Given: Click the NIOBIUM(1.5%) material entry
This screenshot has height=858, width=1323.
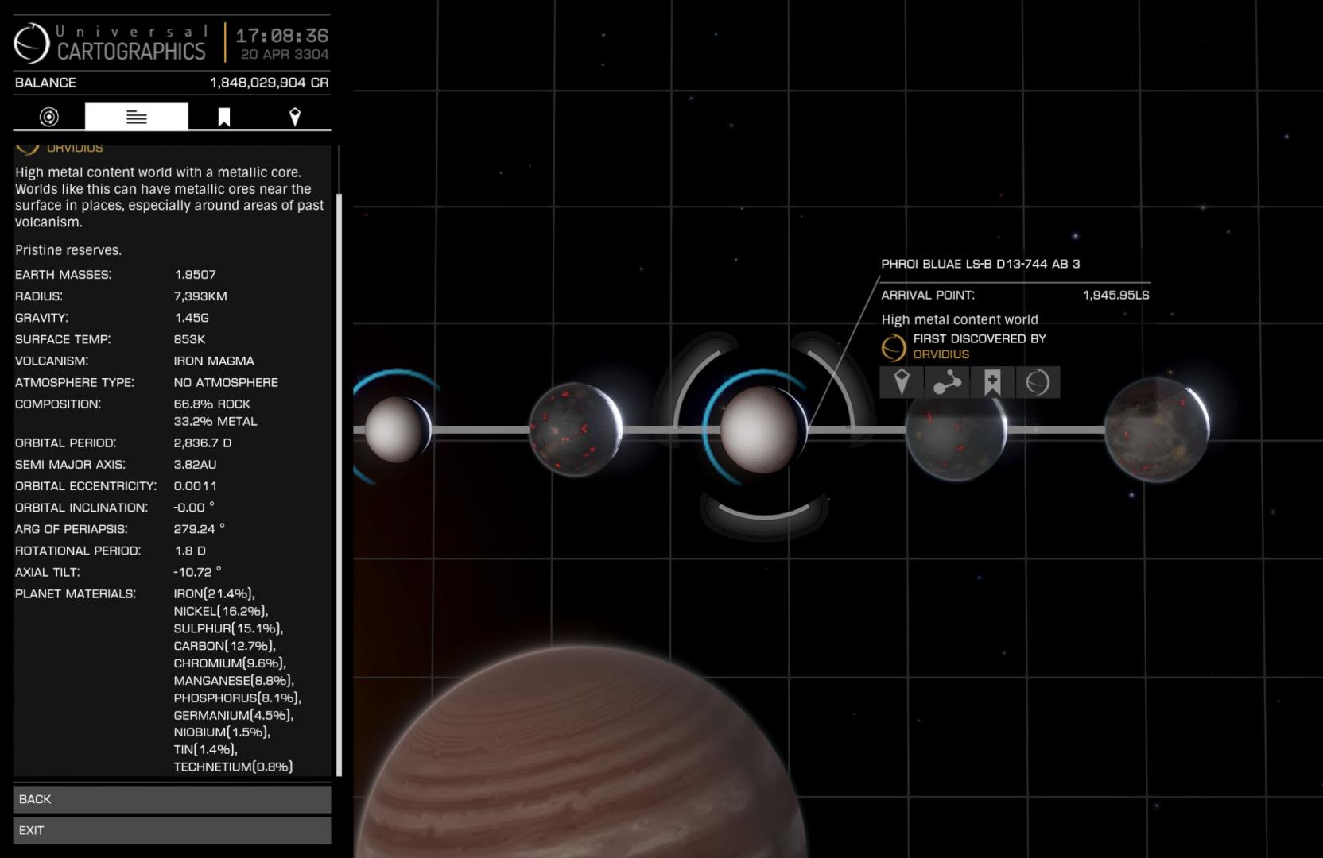Looking at the screenshot, I should click(x=222, y=732).
